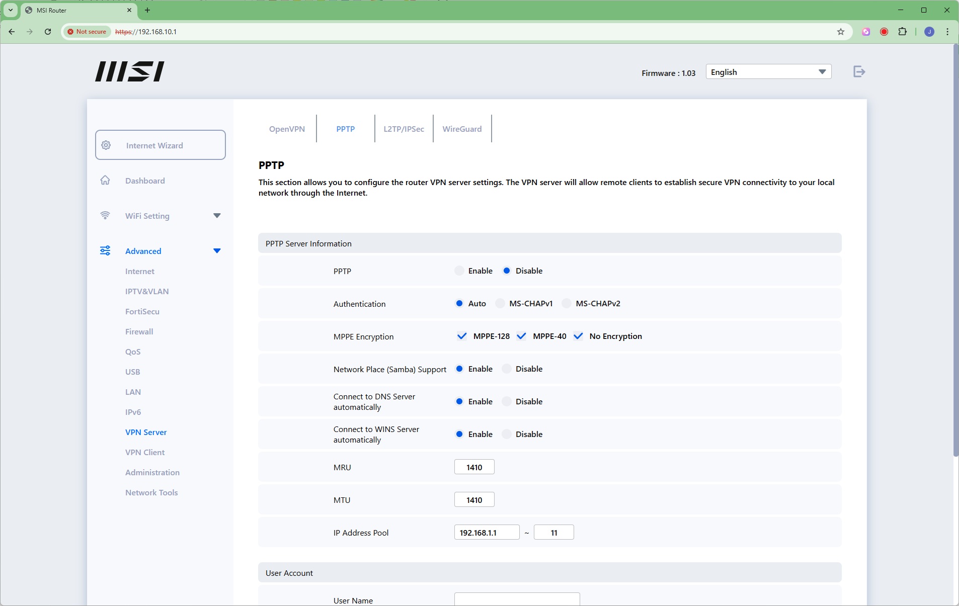959x606 pixels.
Task: Switch to the WireGuard tab
Action: (462, 129)
